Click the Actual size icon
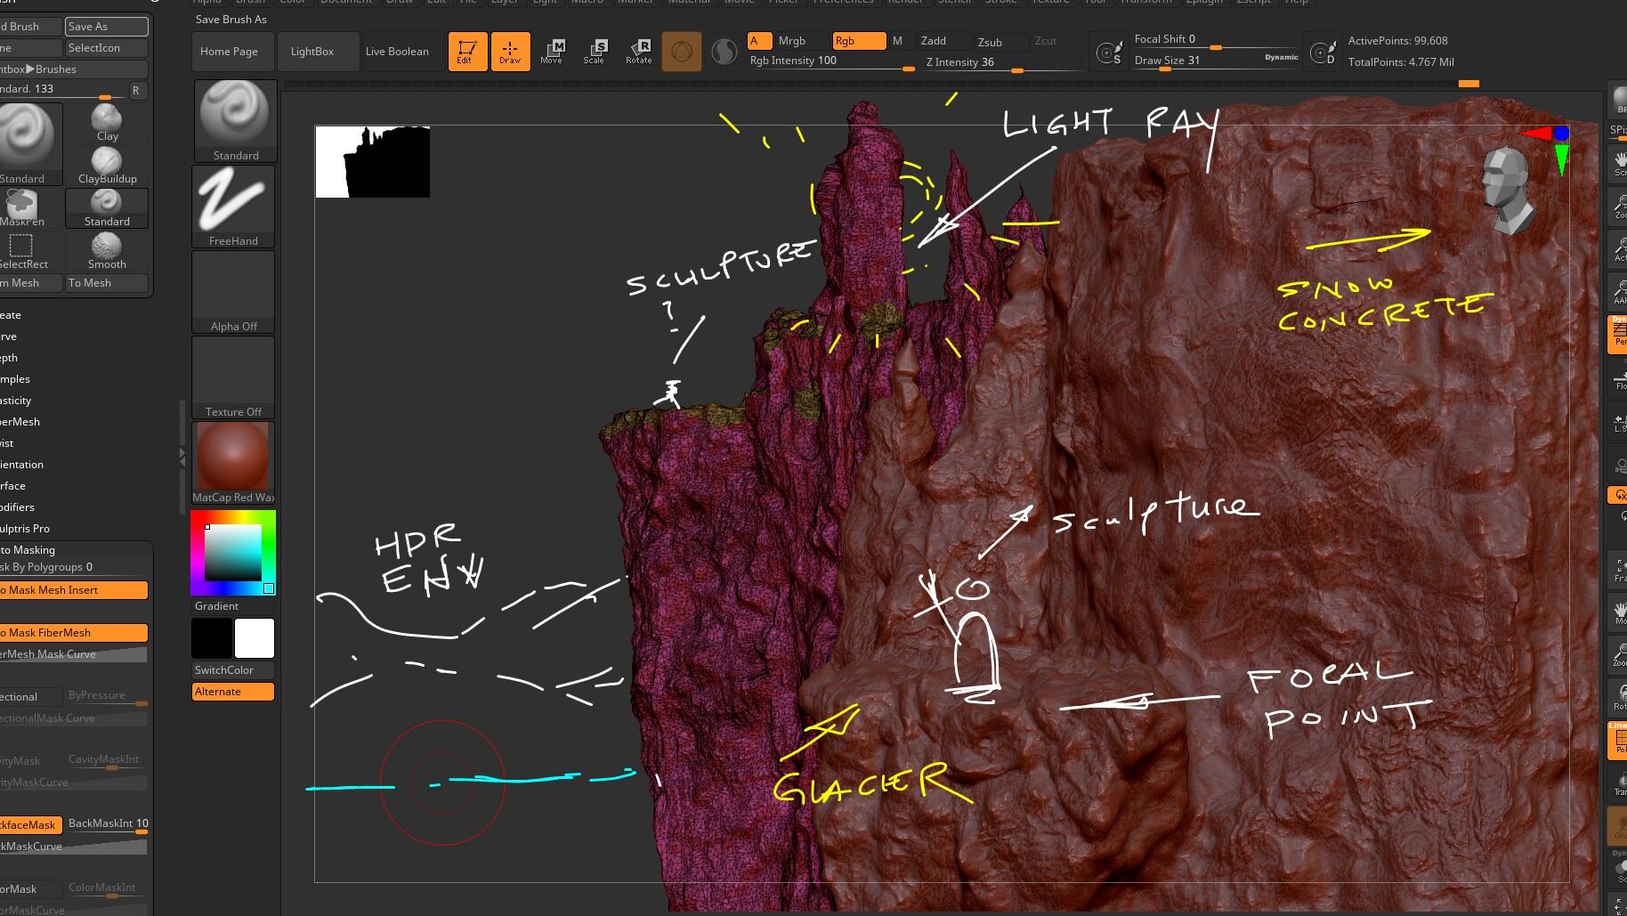Image resolution: width=1627 pixels, height=916 pixels. pyautogui.click(x=1619, y=248)
